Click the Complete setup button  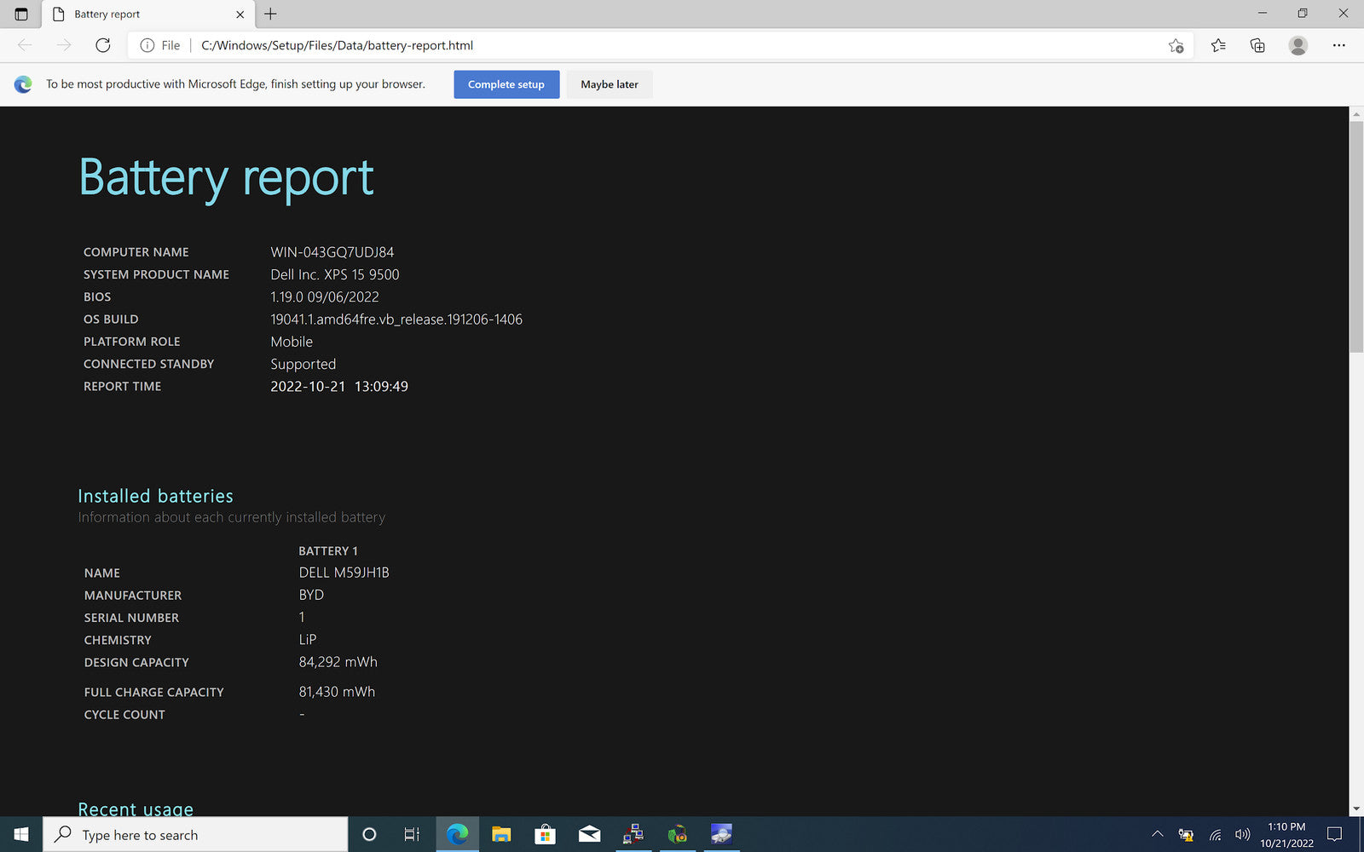506,84
